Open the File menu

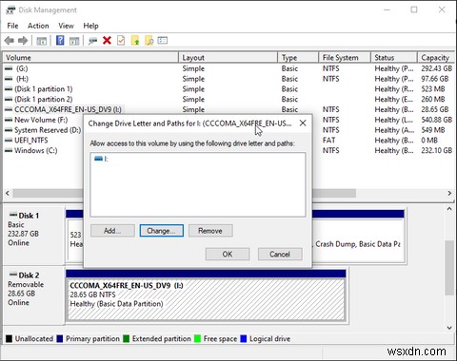click(12, 26)
